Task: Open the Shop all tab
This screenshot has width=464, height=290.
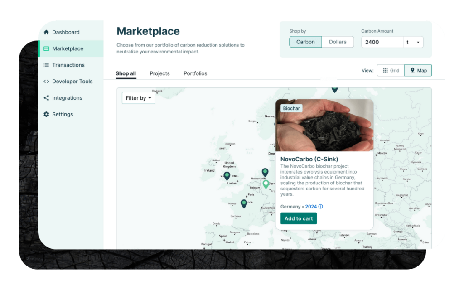Action: click(x=126, y=73)
